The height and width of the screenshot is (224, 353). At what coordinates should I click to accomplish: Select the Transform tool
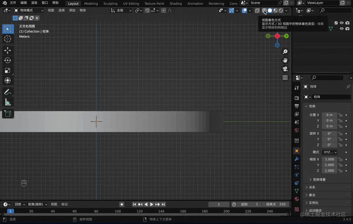pos(8,80)
